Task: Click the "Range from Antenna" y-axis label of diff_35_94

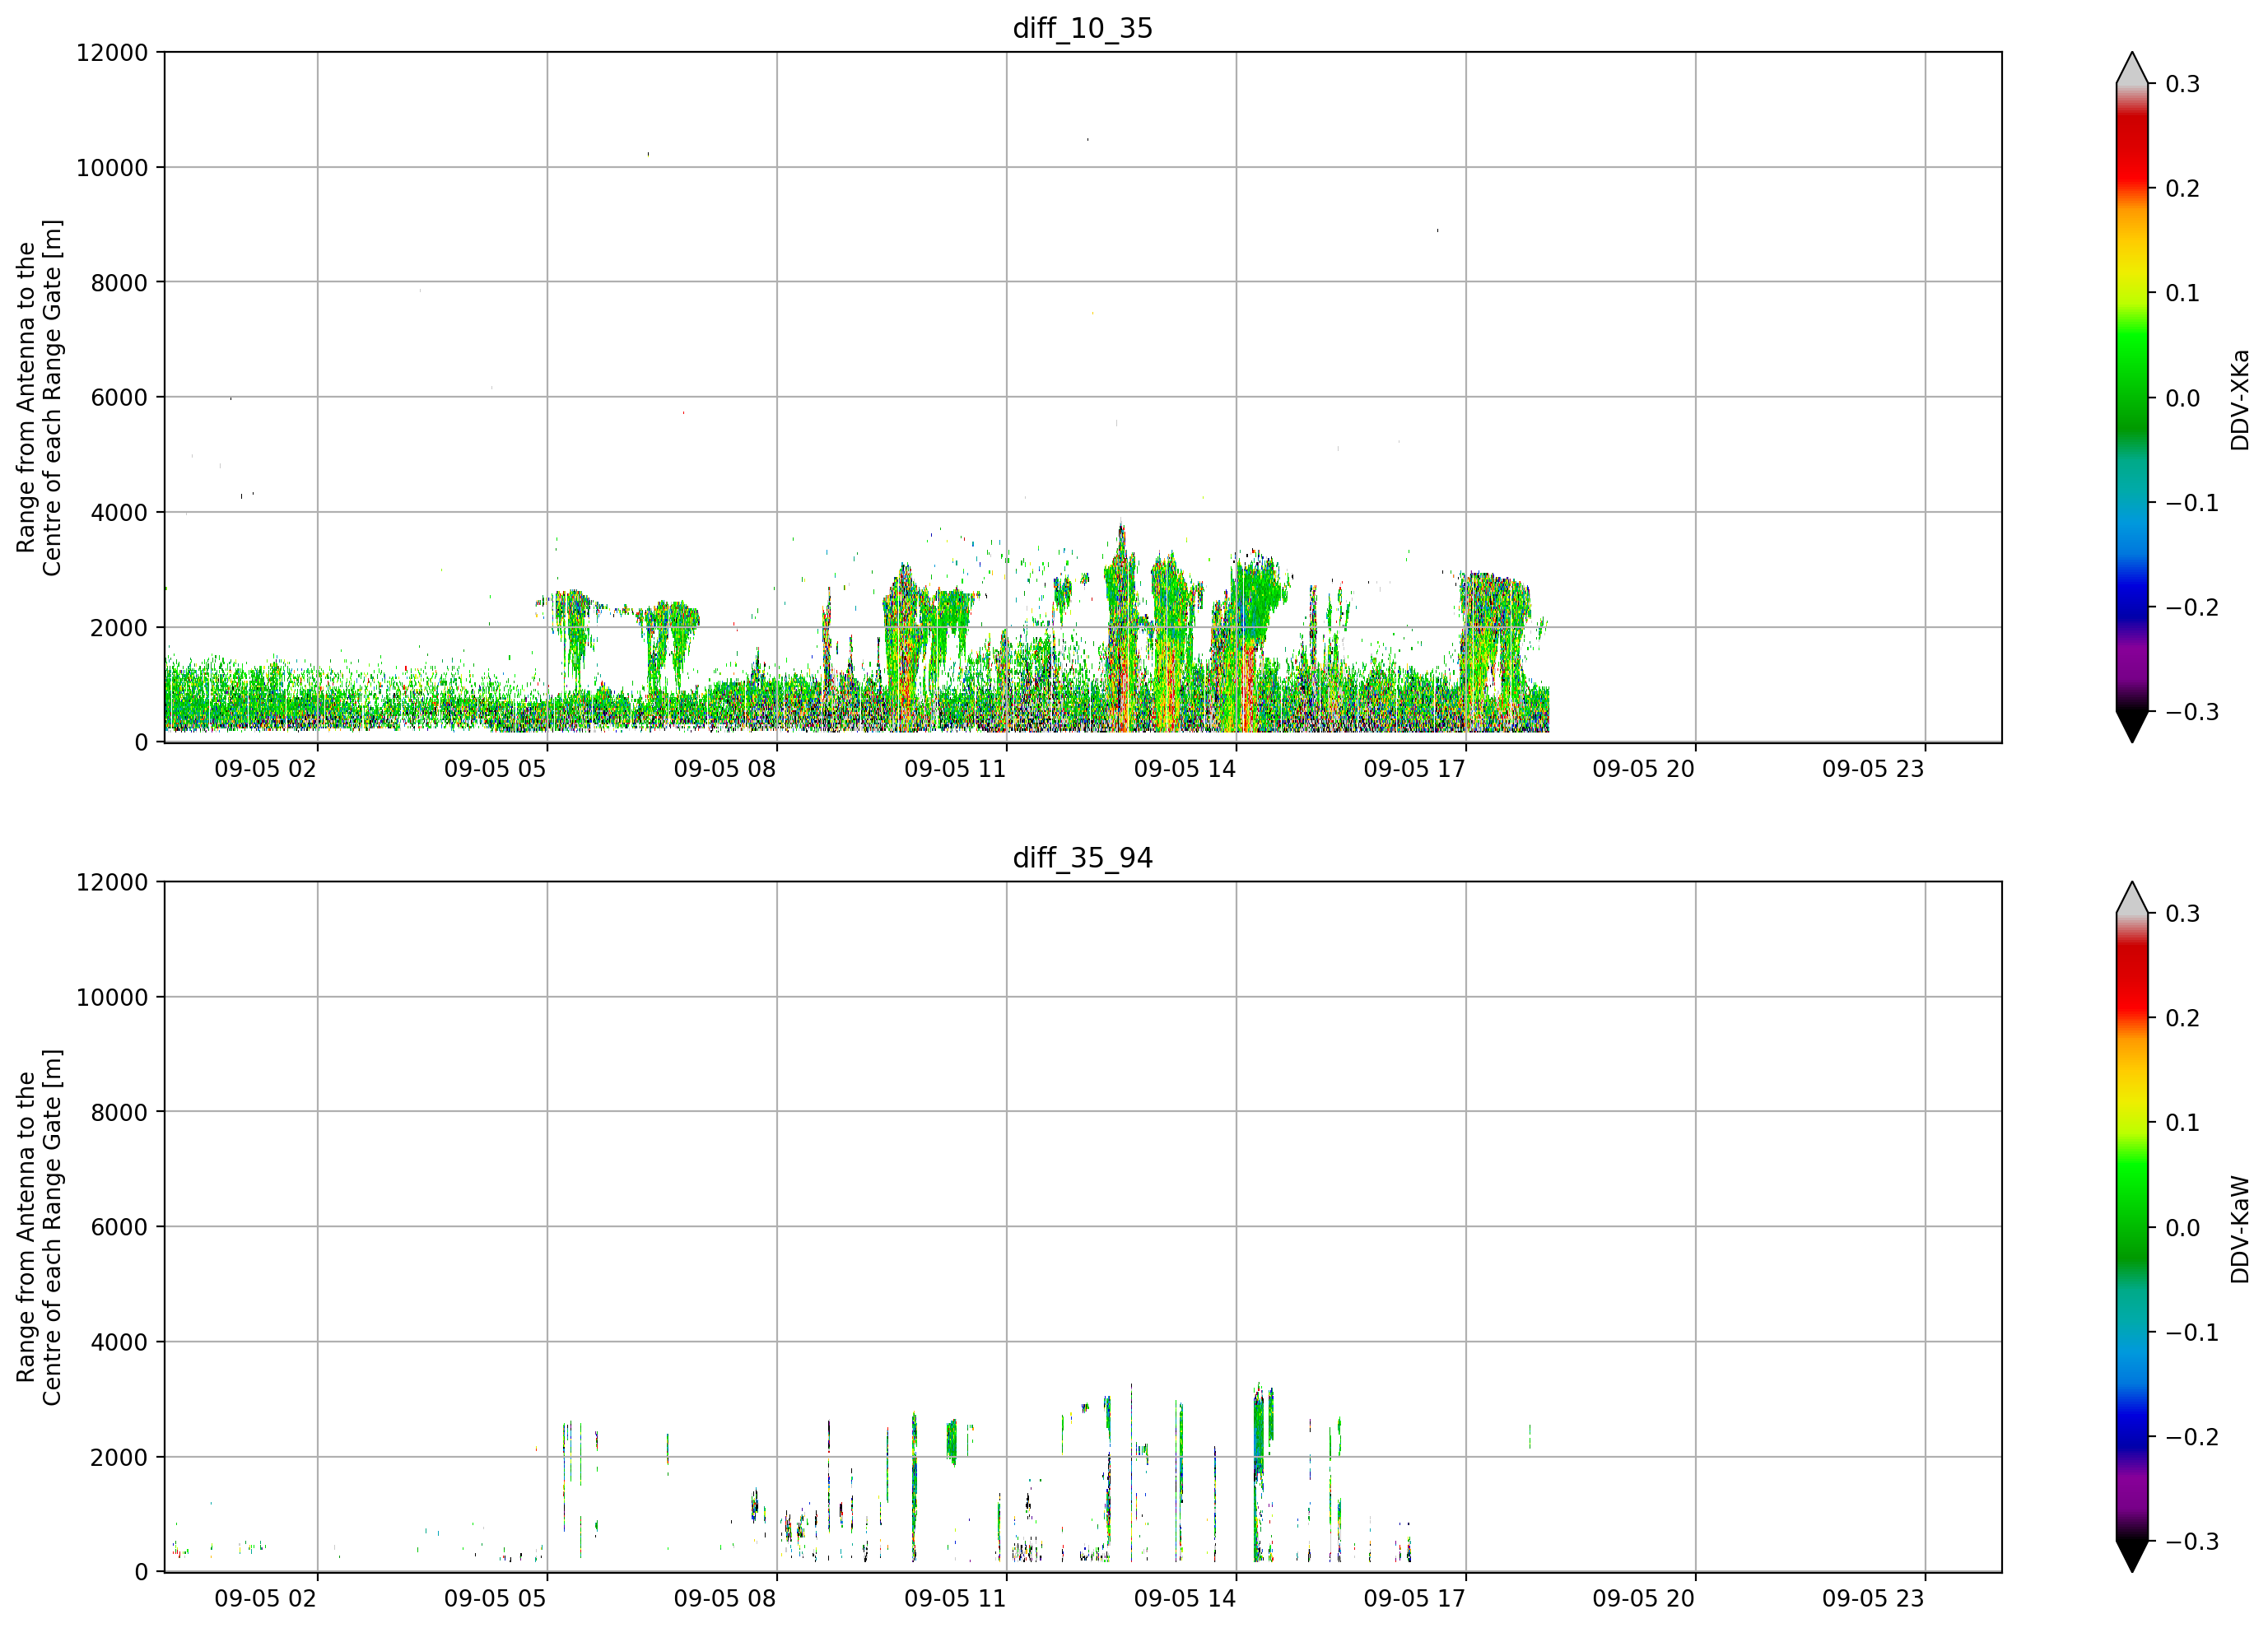Action: pos(39,1227)
